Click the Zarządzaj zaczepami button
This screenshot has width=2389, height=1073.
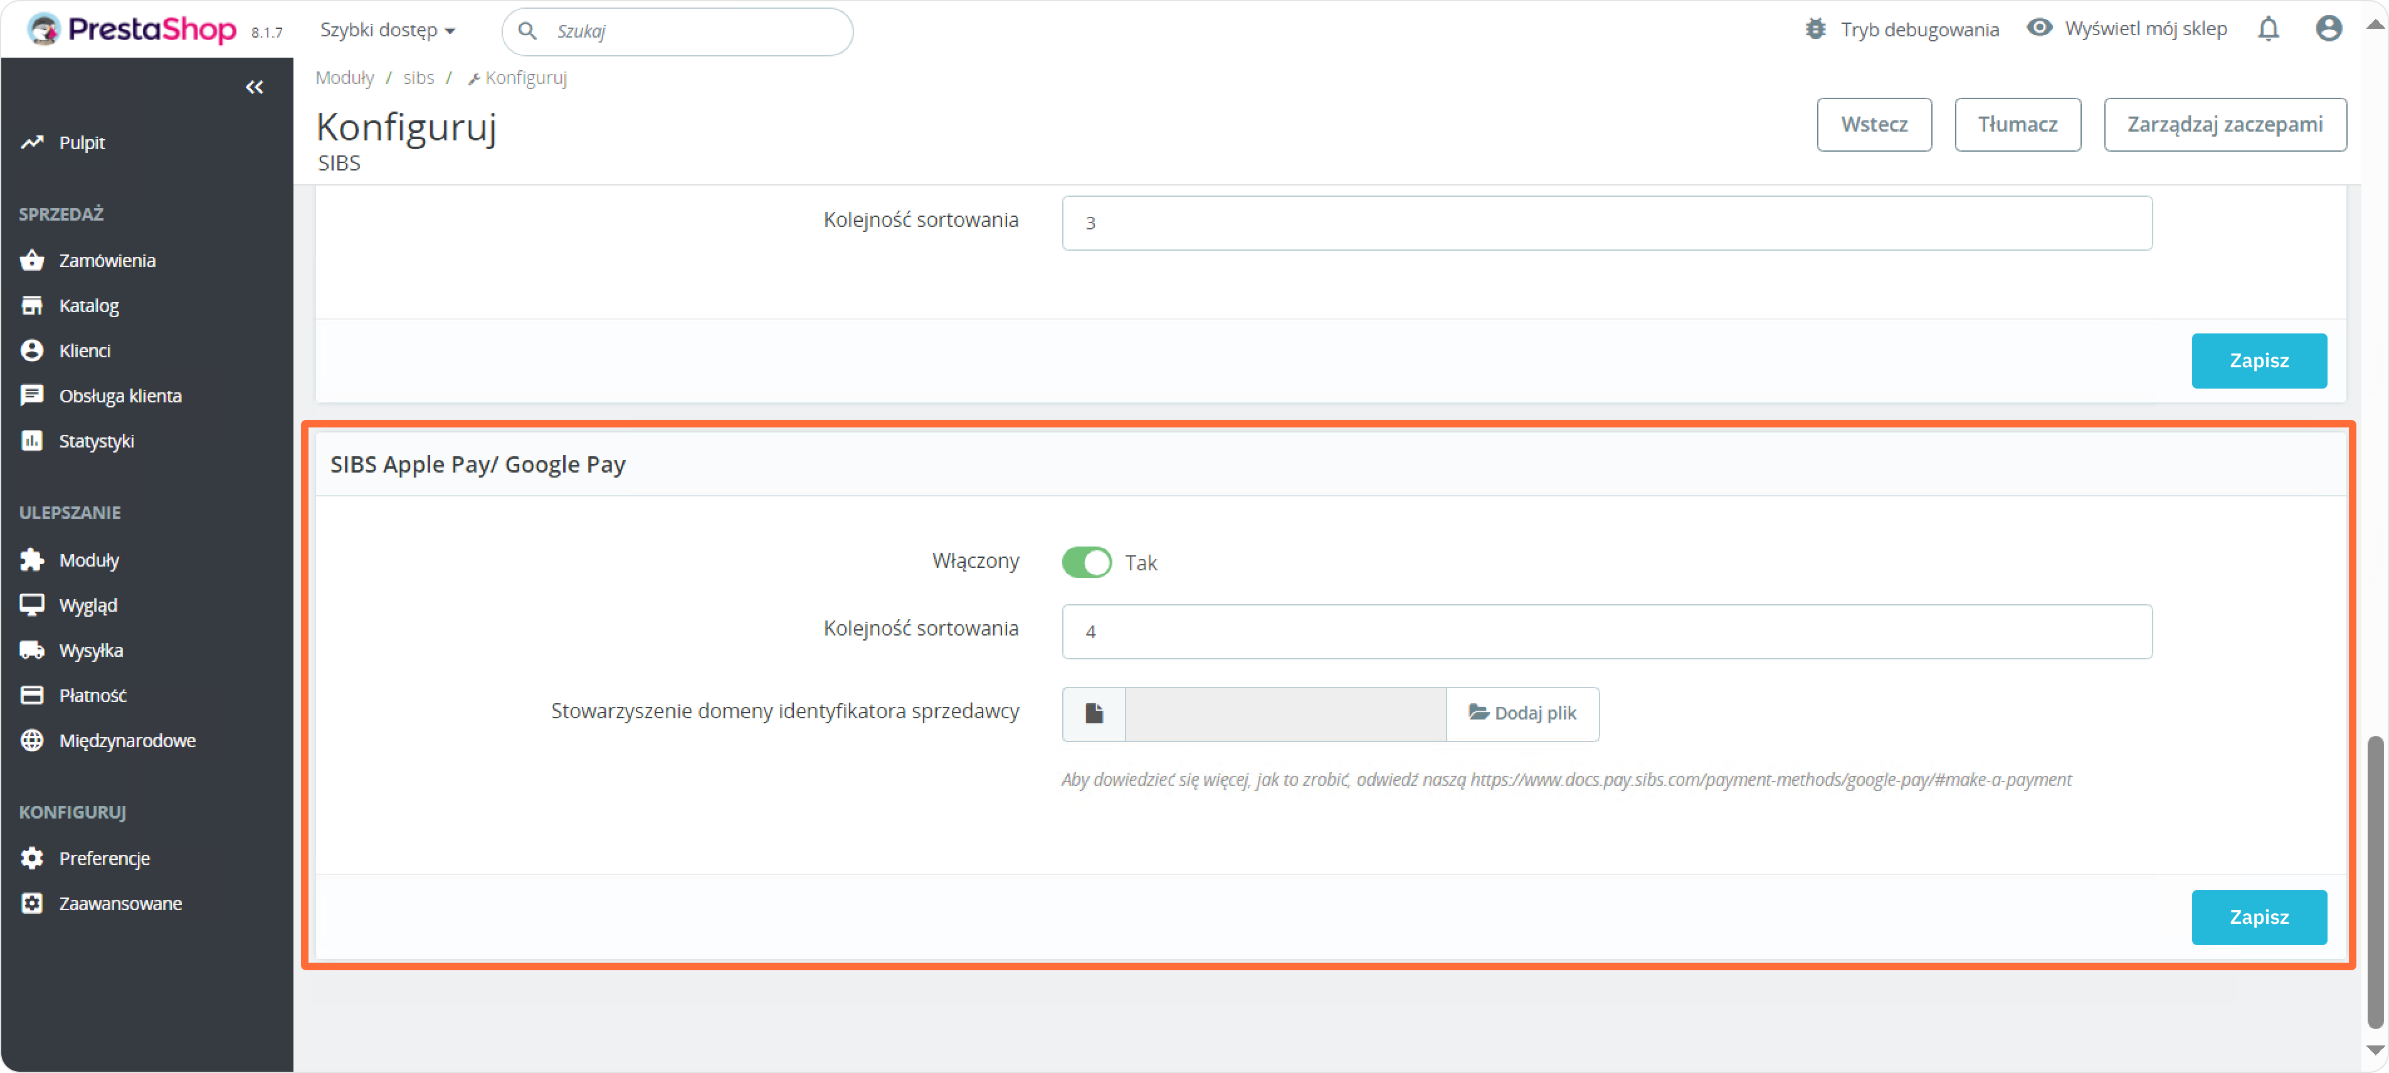click(2224, 124)
